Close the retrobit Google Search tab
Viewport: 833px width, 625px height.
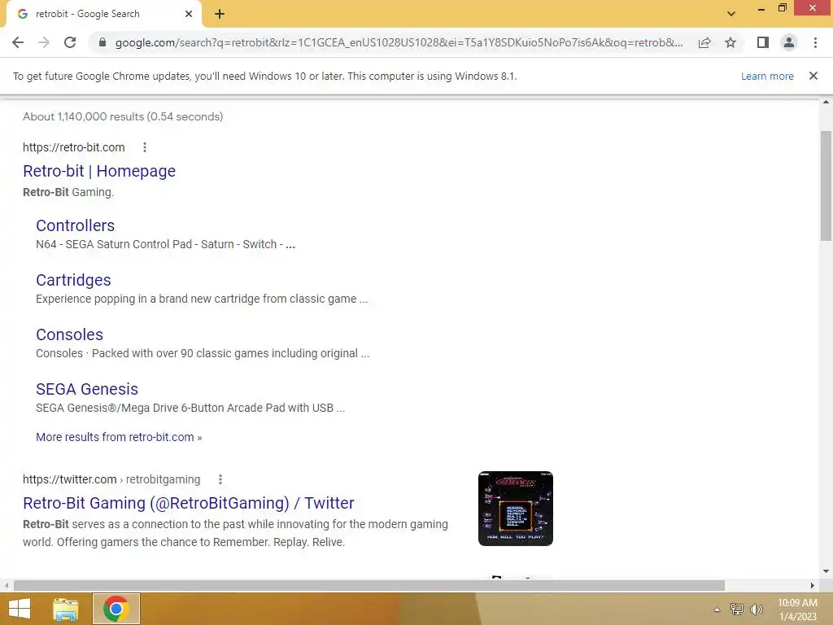click(189, 14)
